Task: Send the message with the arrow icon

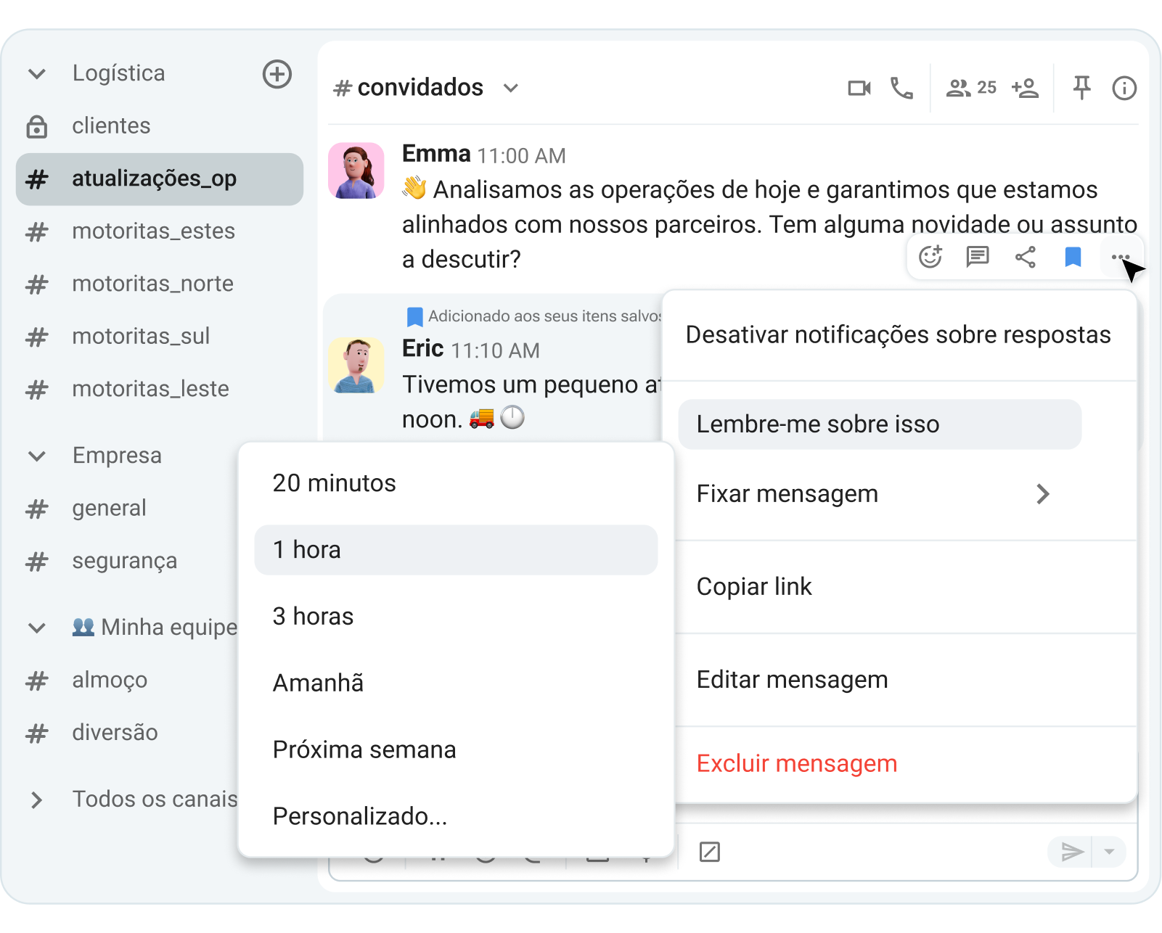Action: click(x=1072, y=852)
